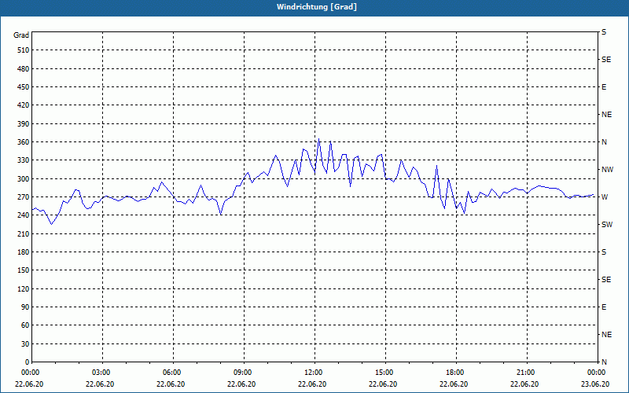Click the 90 y-axis label
The image size is (629, 393).
tap(25, 307)
